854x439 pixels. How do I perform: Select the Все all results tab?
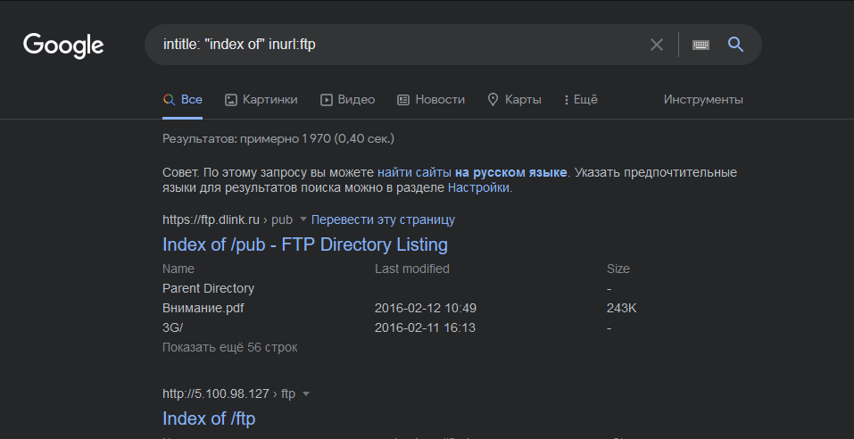(x=183, y=100)
